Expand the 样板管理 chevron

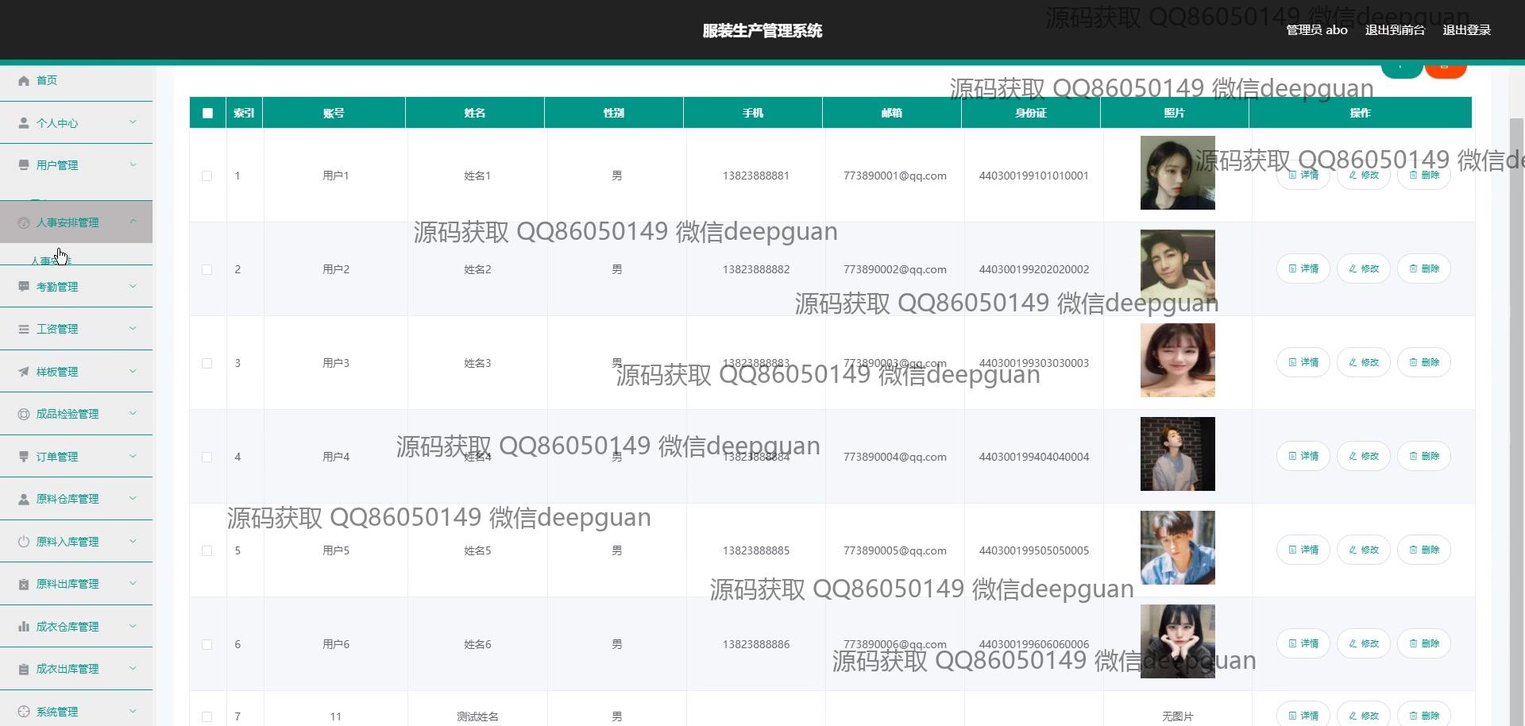(x=133, y=371)
